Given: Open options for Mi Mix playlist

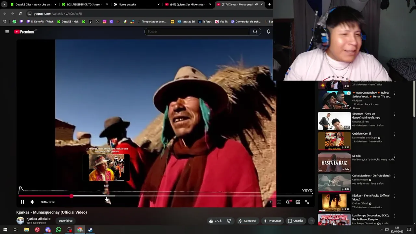Looking at the screenshot, I should click(x=395, y=156).
